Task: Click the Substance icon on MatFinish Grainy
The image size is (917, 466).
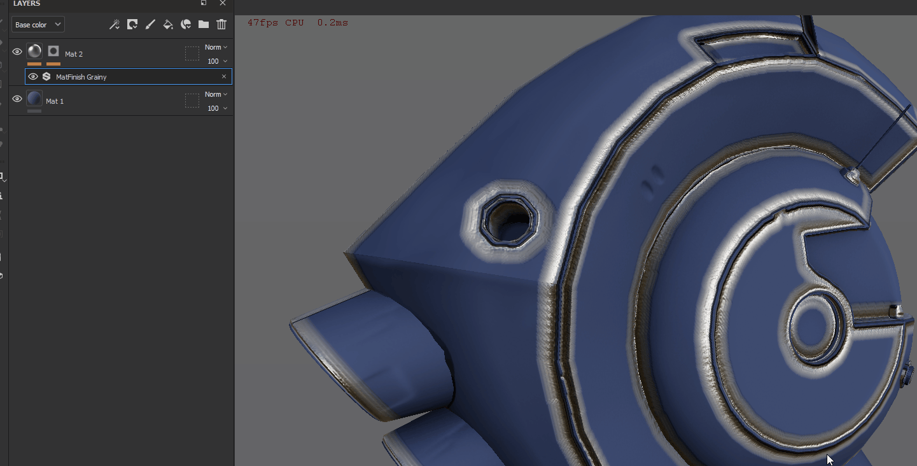Action: pos(46,76)
